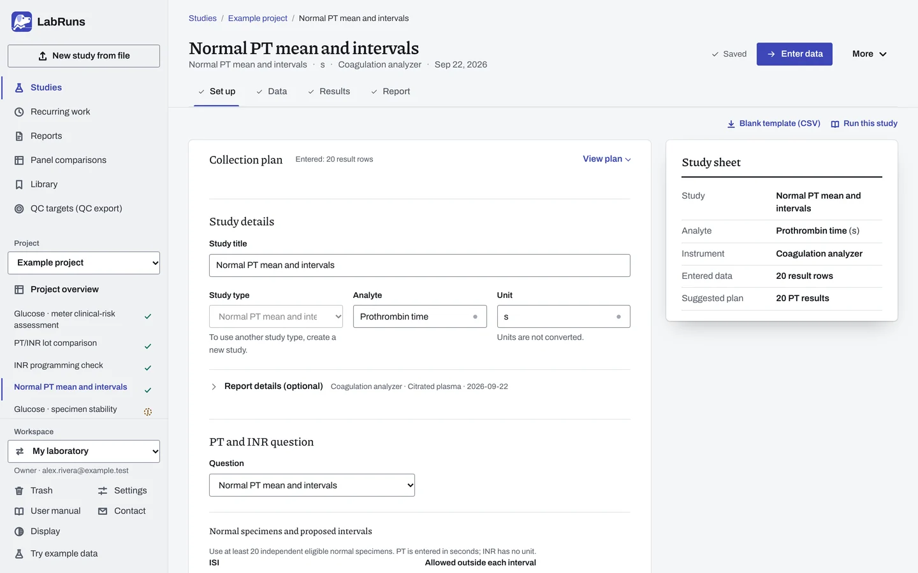The width and height of the screenshot is (918, 573).
Task: Open the Glucose meter clinical-risk assessment study
Action: pos(83,320)
